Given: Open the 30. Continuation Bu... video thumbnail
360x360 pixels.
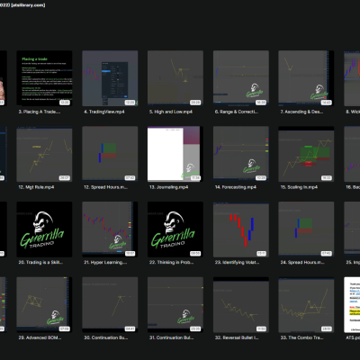Looking at the screenshot, I should click(x=110, y=305).
